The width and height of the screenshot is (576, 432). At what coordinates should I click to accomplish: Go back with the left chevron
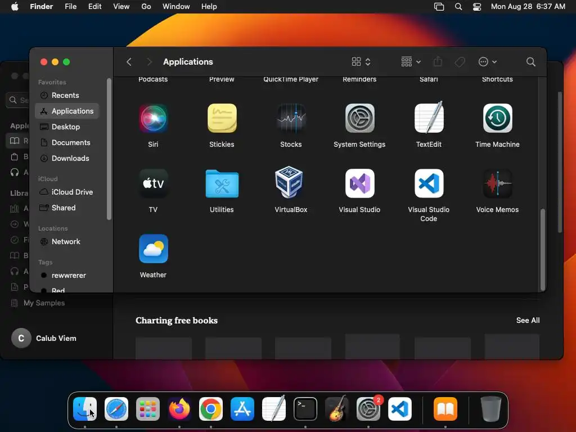coord(129,62)
